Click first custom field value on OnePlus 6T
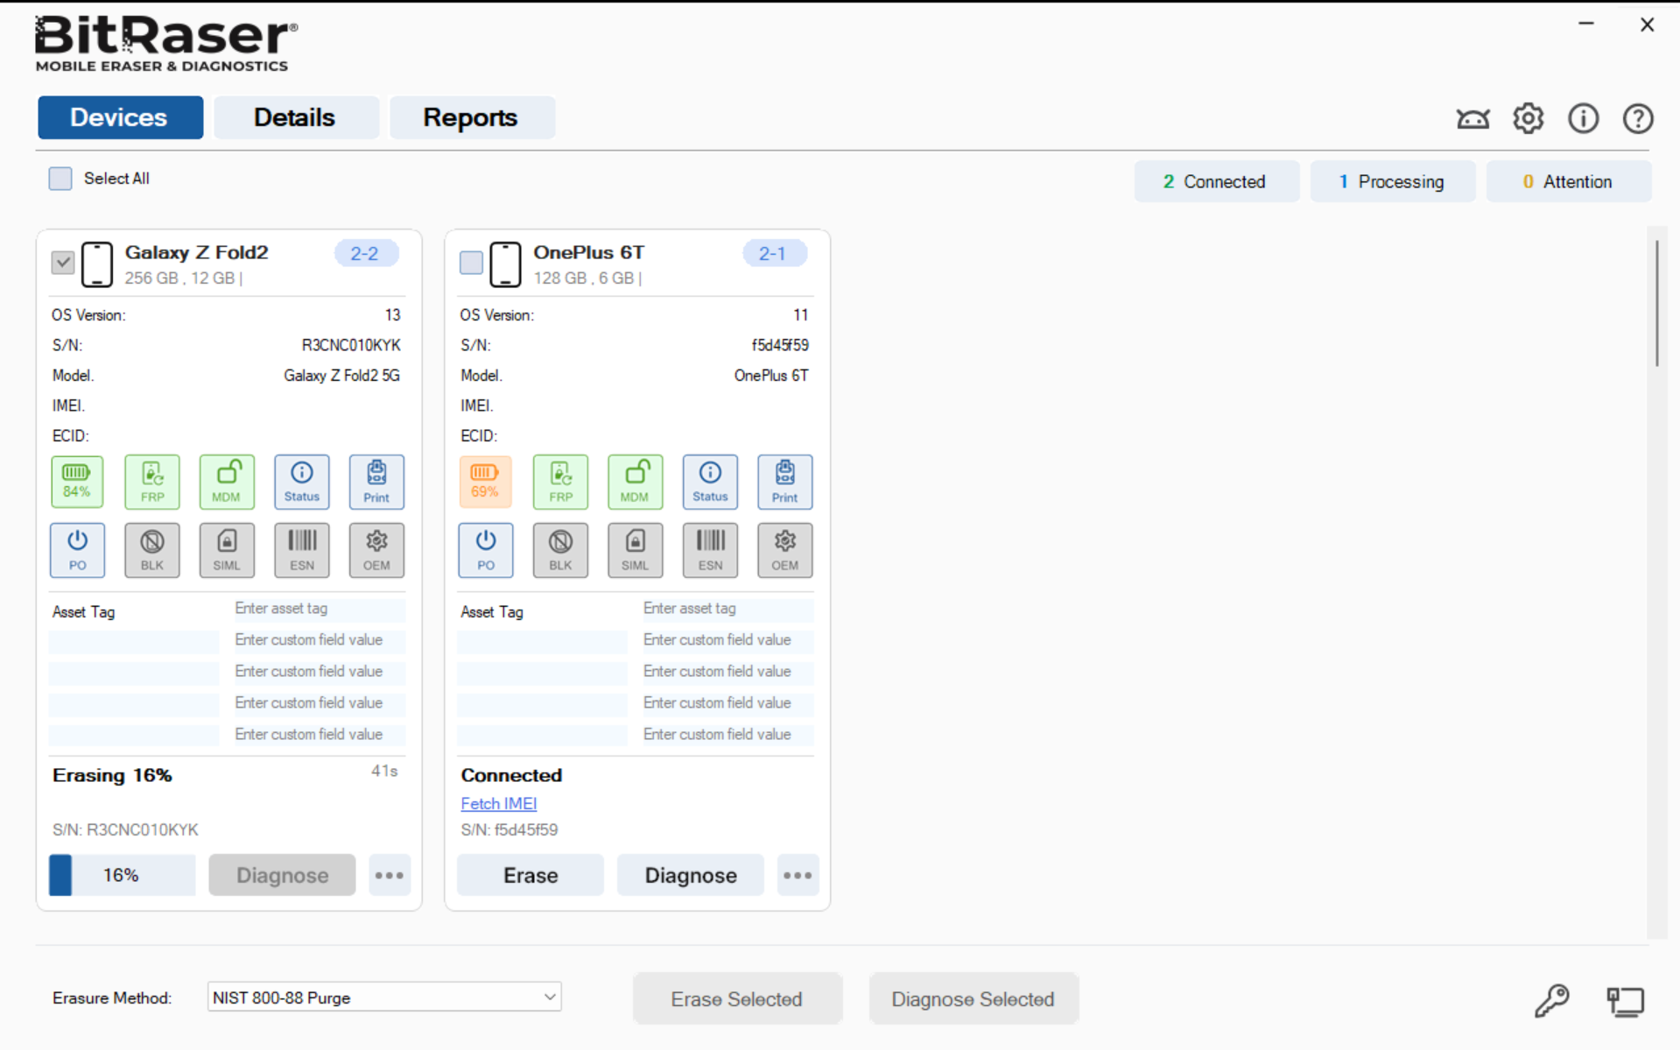This screenshot has height=1050, width=1680. [728, 640]
